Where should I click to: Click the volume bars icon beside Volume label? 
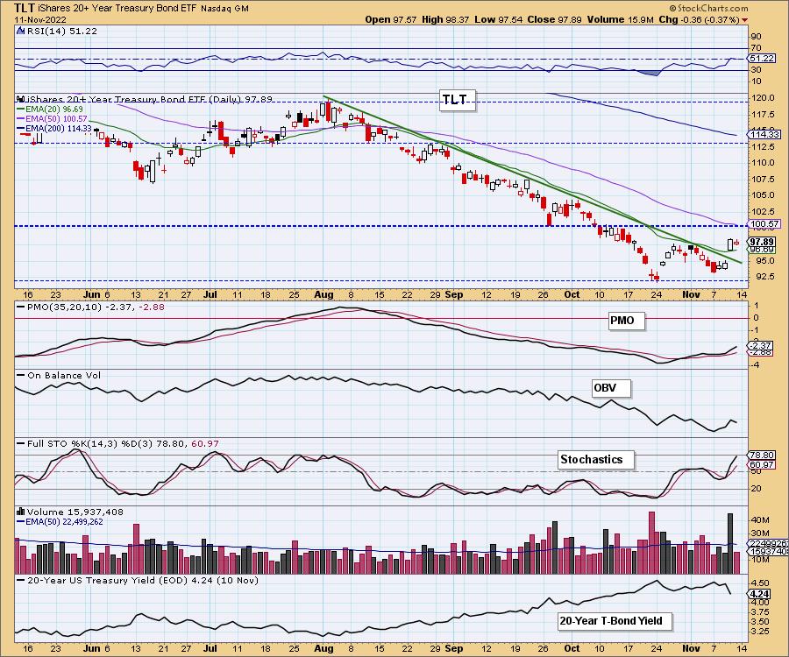(20, 512)
